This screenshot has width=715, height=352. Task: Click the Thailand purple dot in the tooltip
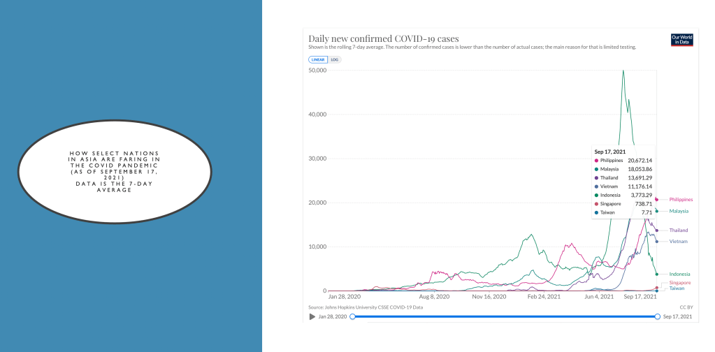(596, 179)
